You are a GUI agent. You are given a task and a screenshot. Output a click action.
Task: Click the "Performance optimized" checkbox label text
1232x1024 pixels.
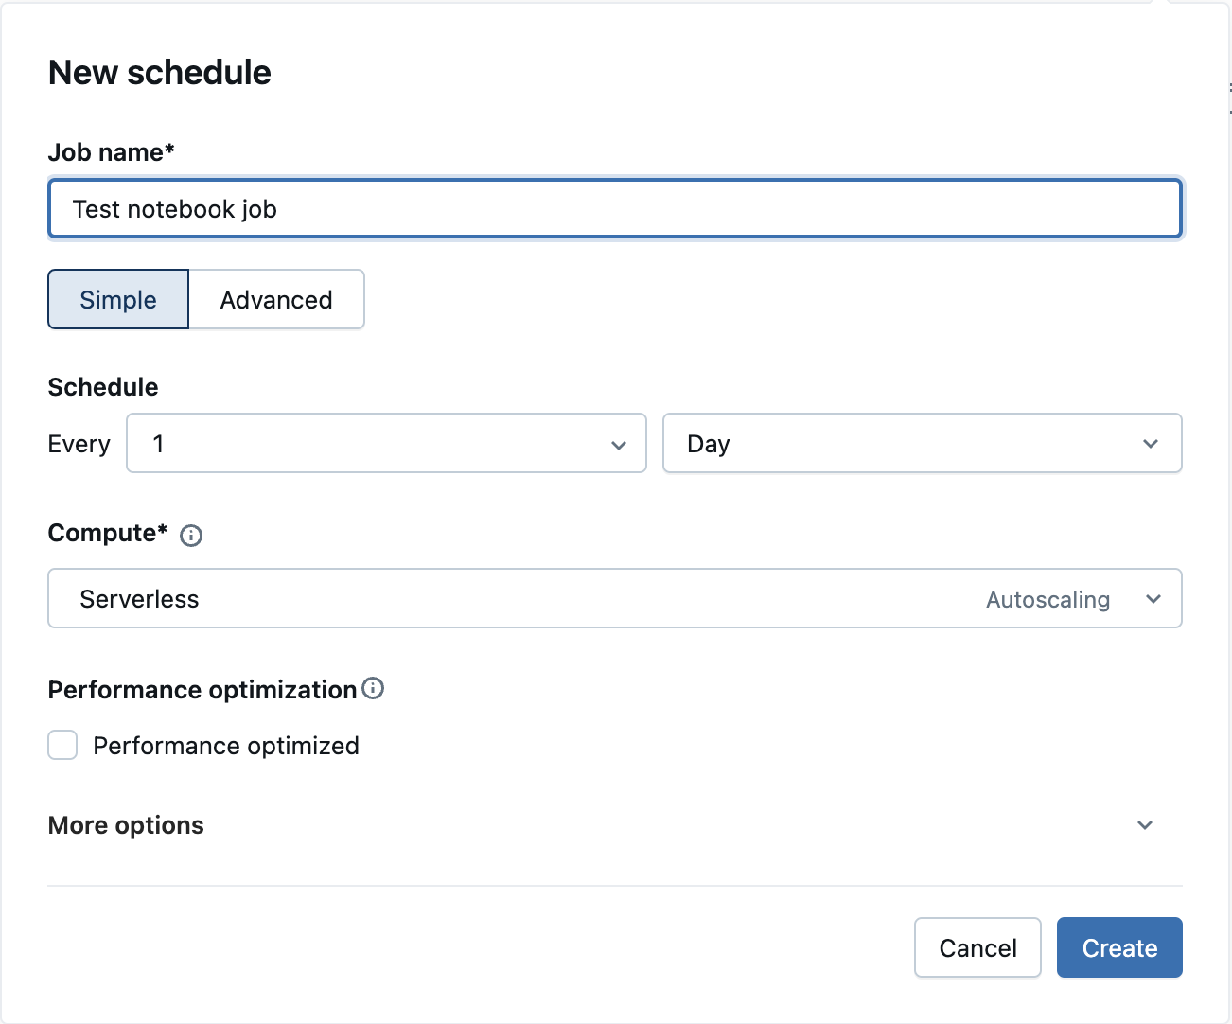(226, 746)
